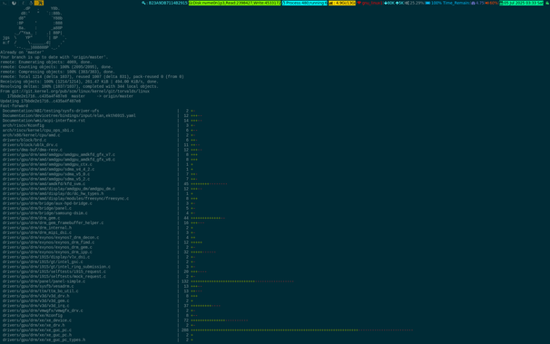Viewport: 550px width, 344px height.
Task: Click the panel-simple.c line with 132 changes
Action: pos(148,281)
